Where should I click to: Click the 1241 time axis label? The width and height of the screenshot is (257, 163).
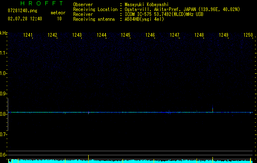28,35
